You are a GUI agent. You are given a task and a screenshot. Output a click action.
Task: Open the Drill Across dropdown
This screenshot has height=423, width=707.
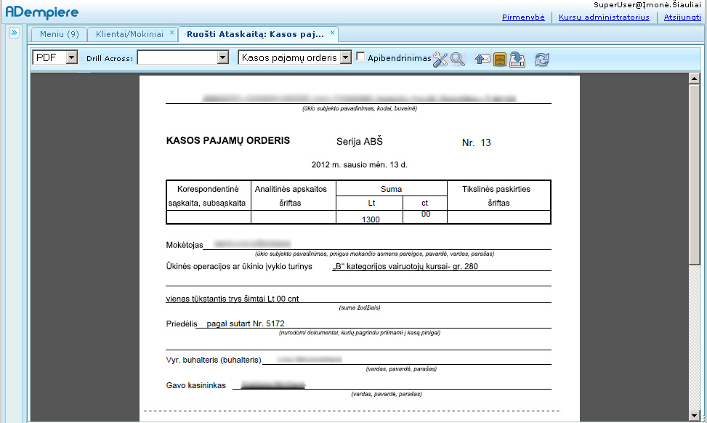point(223,57)
